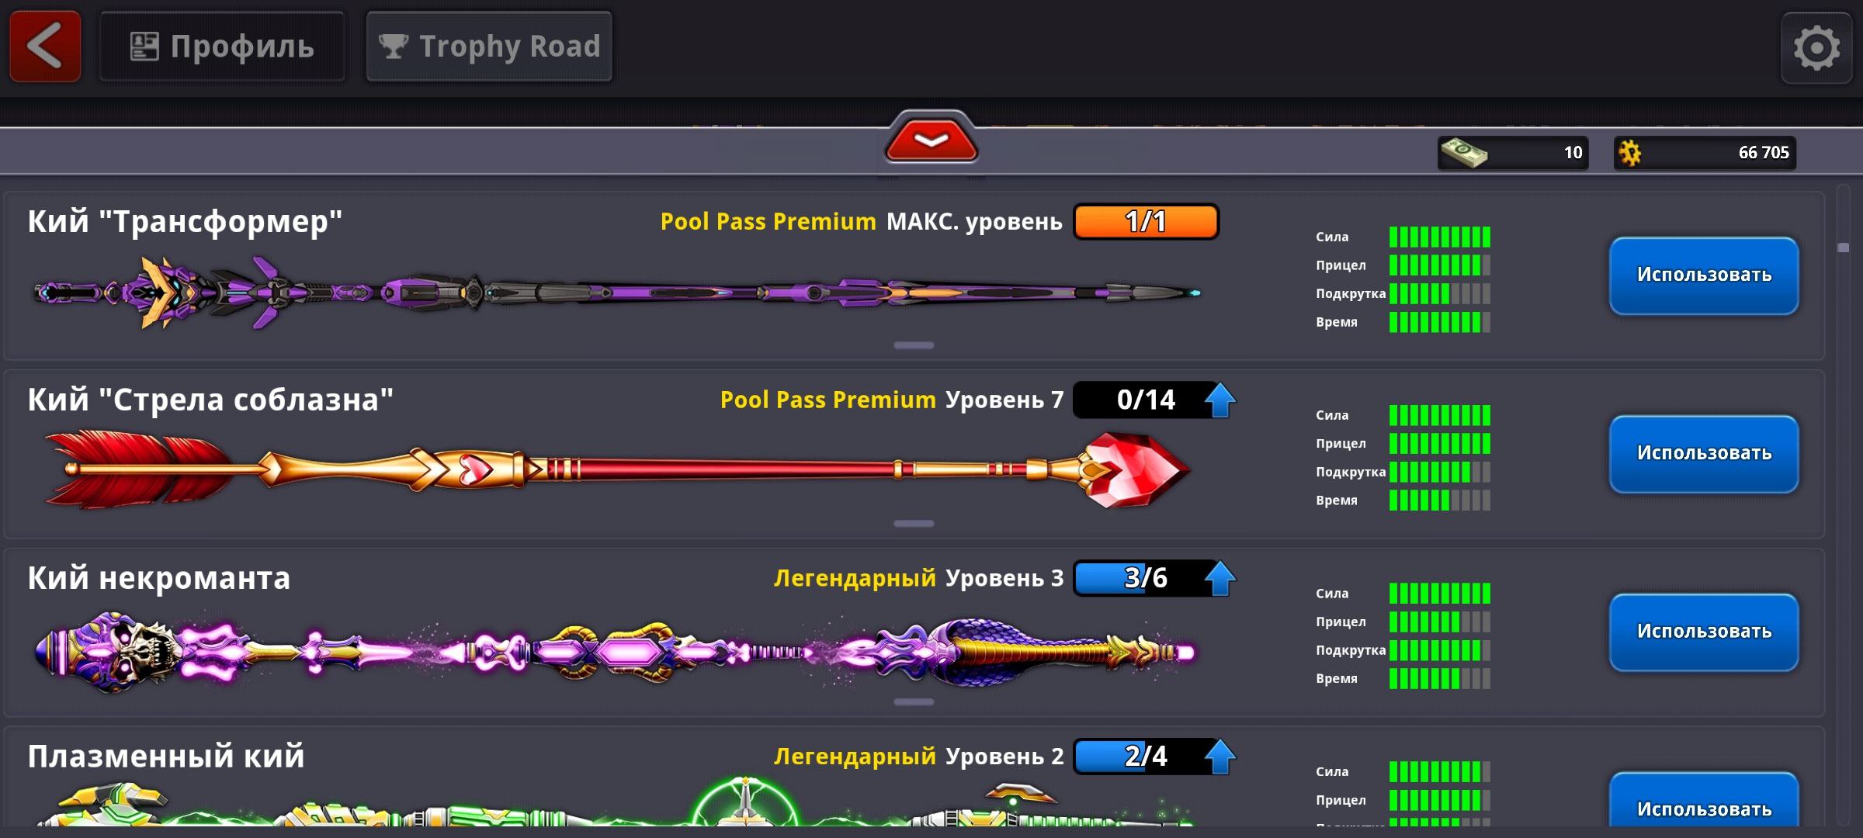Click blue upgrade arrow for Кий некроманта
The image size is (1863, 838).
point(1220,579)
